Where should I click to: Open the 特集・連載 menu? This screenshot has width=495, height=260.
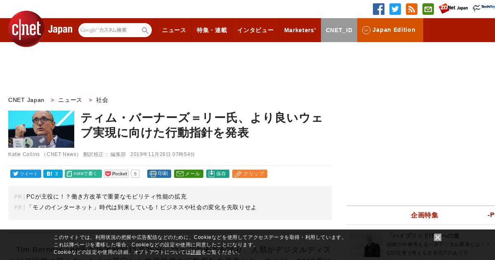(212, 30)
